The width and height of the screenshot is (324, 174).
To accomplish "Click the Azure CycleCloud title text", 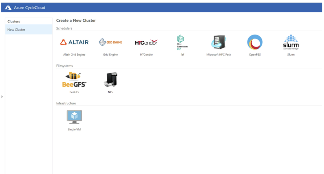I will [x=30, y=8].
